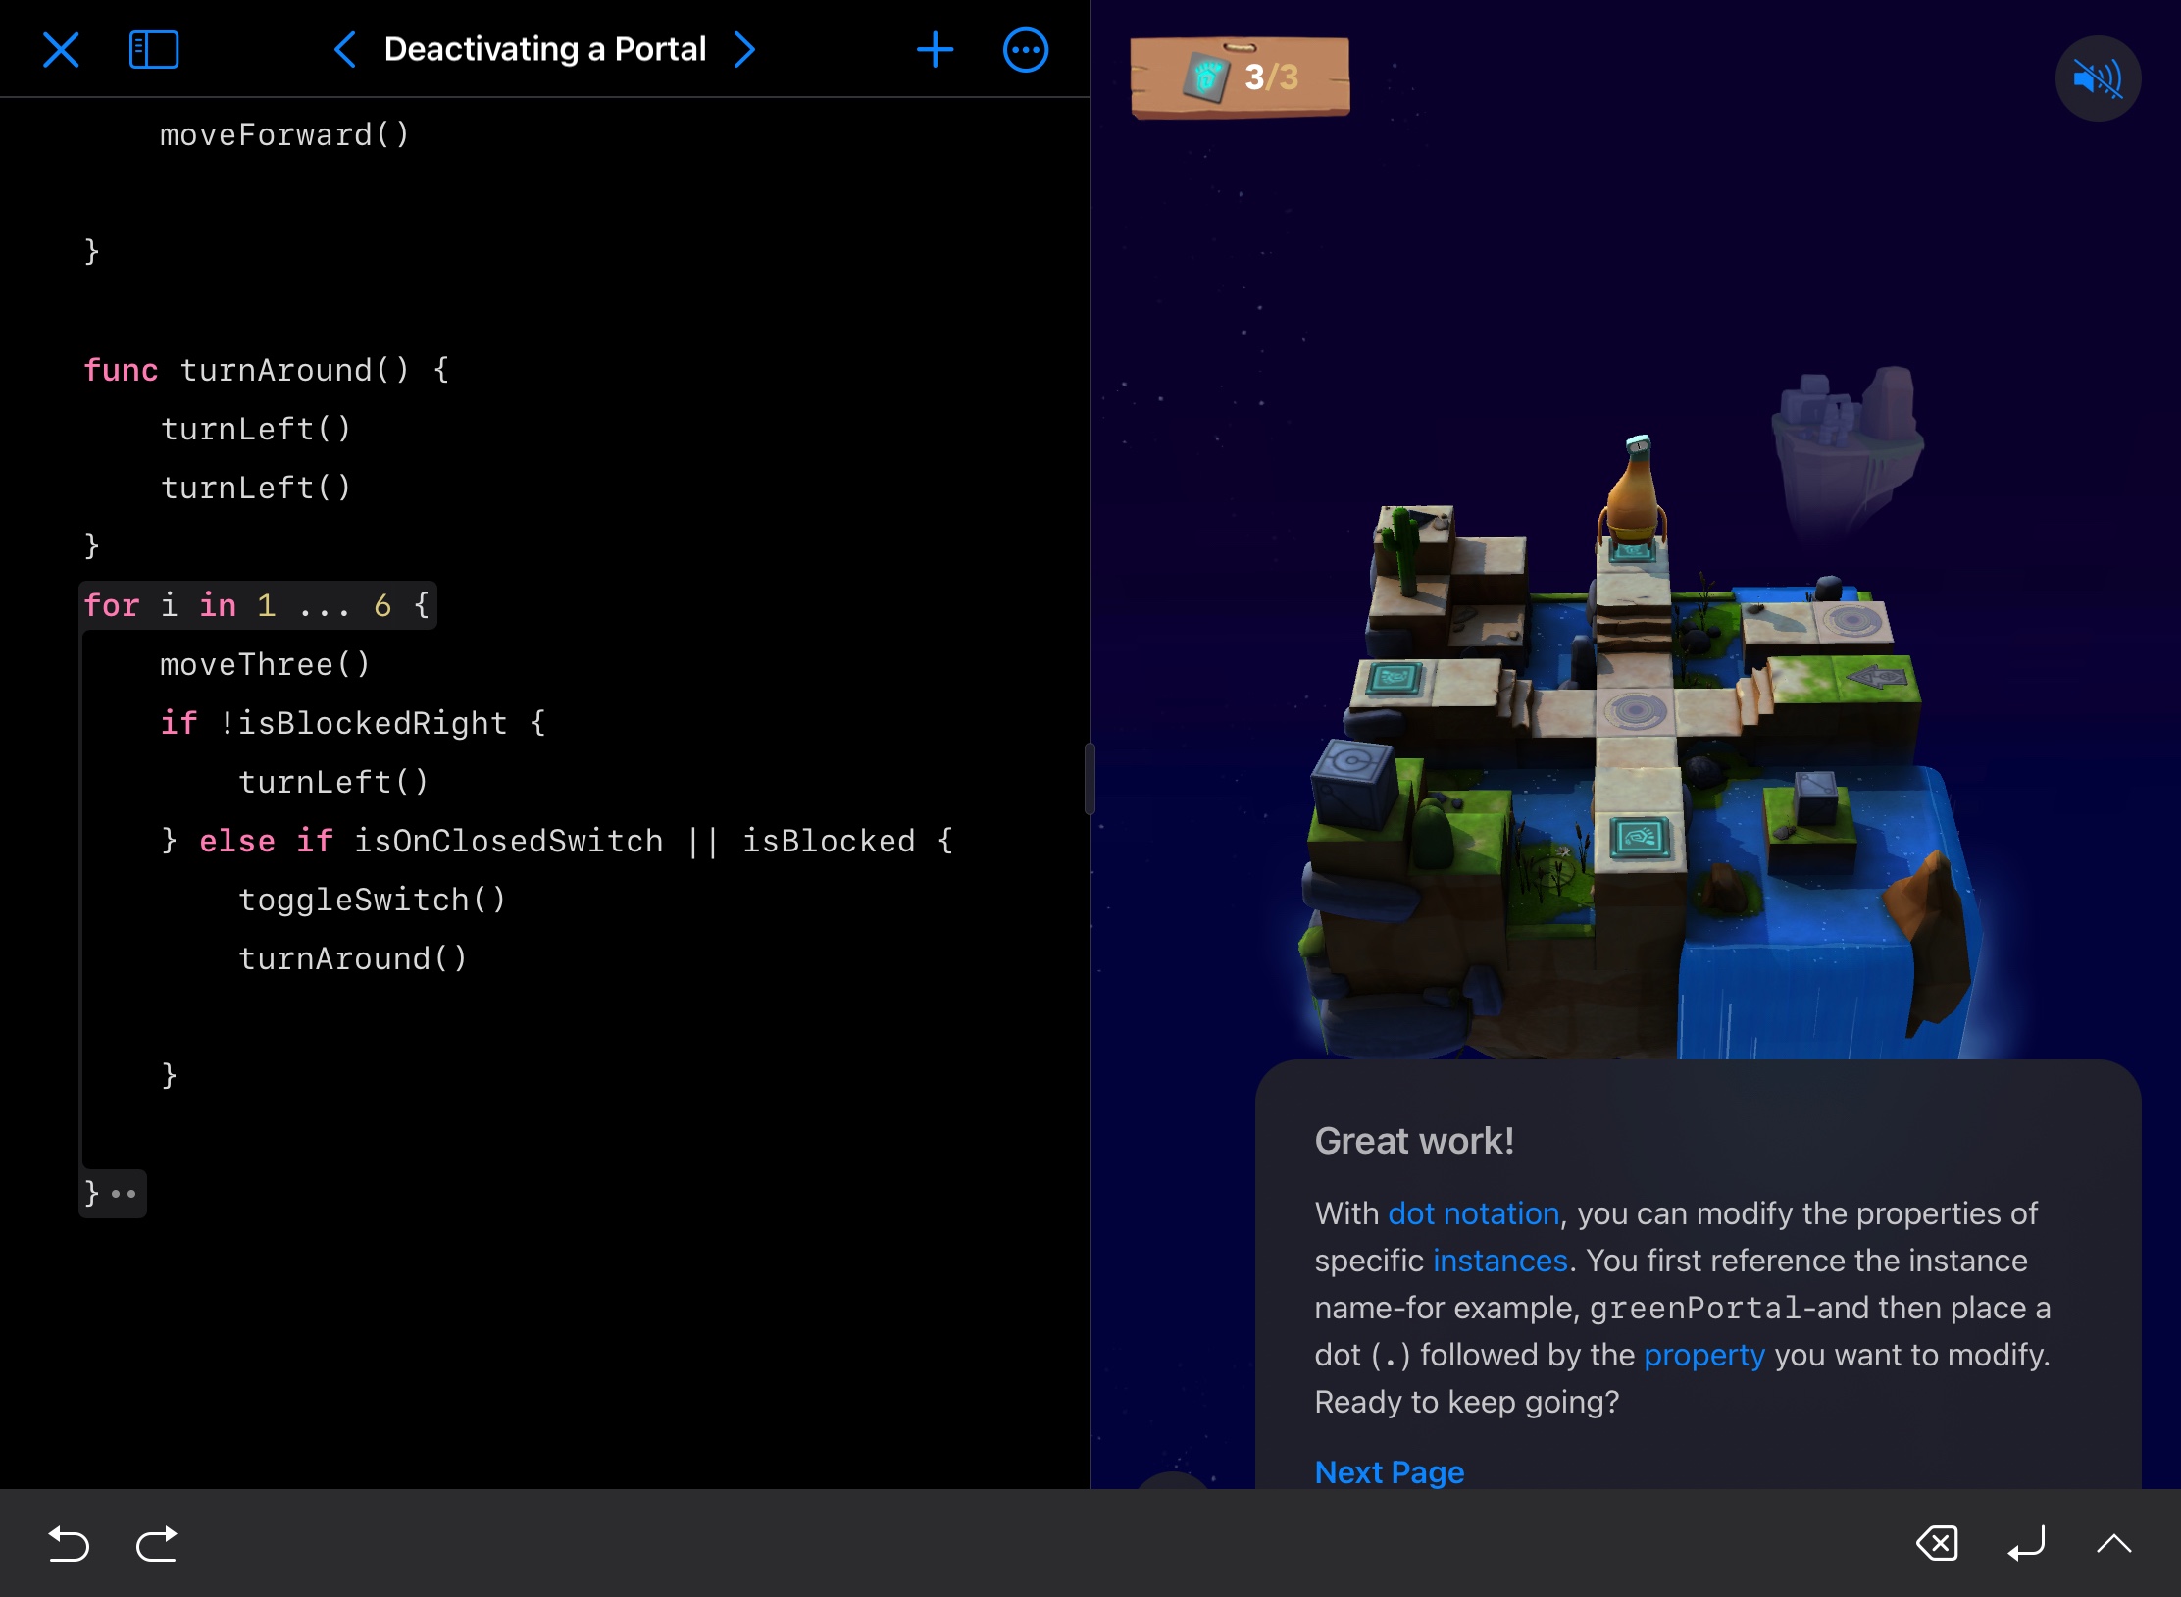Open the property glossary link
Viewport: 2181px width, 1597px height.
tap(1703, 1355)
